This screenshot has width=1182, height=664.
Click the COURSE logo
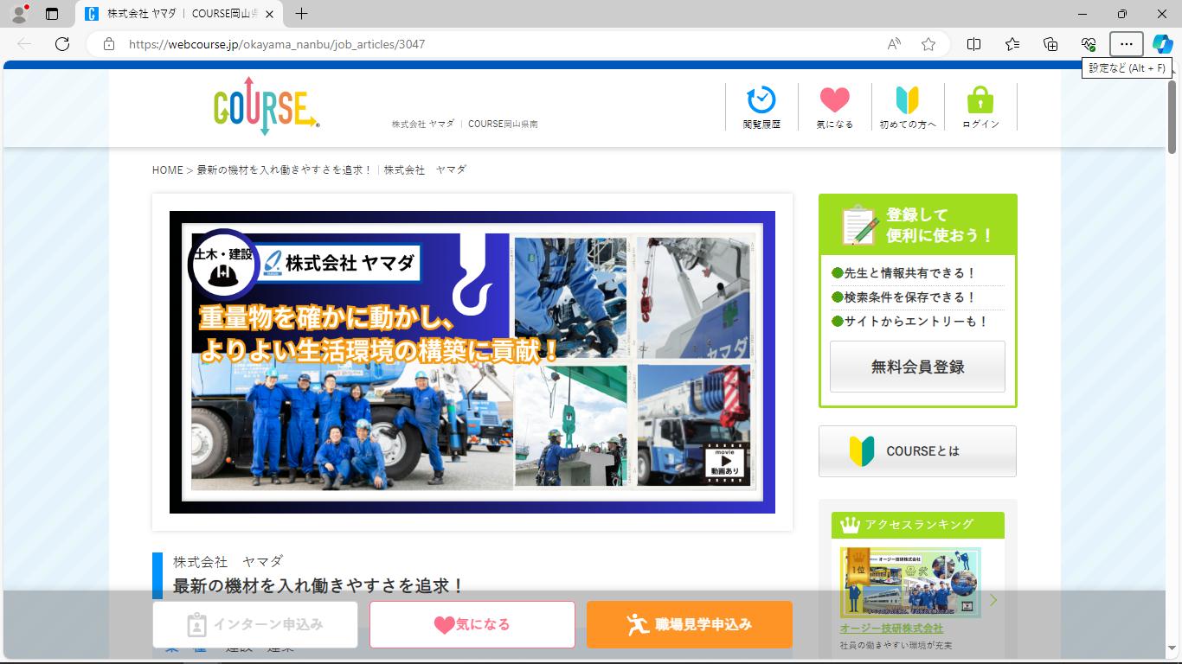point(267,105)
